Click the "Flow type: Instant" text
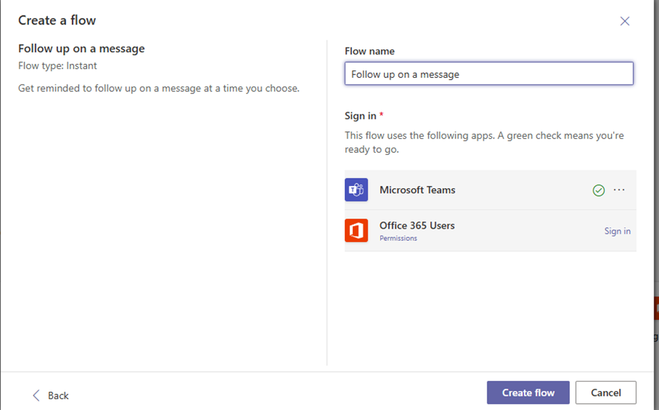 point(57,66)
